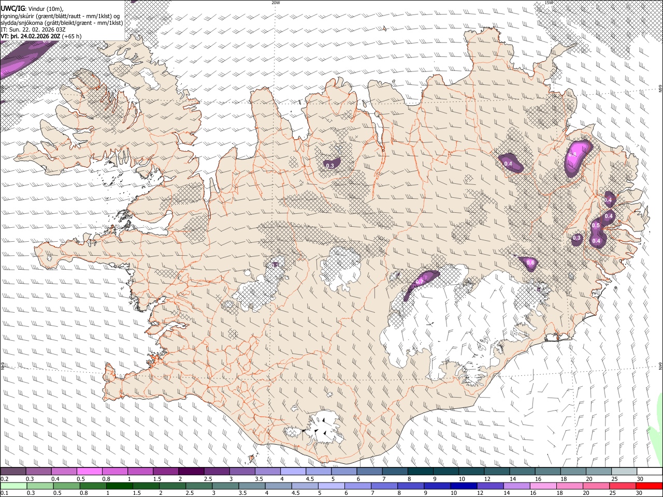Click the 'slydda/snjókoma' legend description line

62,23
